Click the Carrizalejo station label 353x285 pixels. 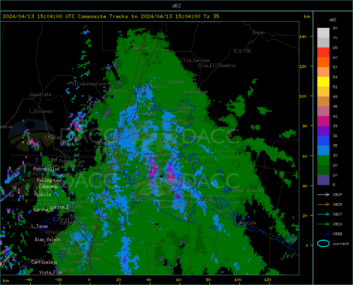pos(44,262)
